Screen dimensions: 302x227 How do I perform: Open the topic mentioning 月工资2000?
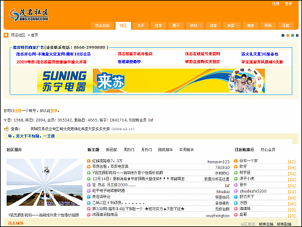point(114,185)
